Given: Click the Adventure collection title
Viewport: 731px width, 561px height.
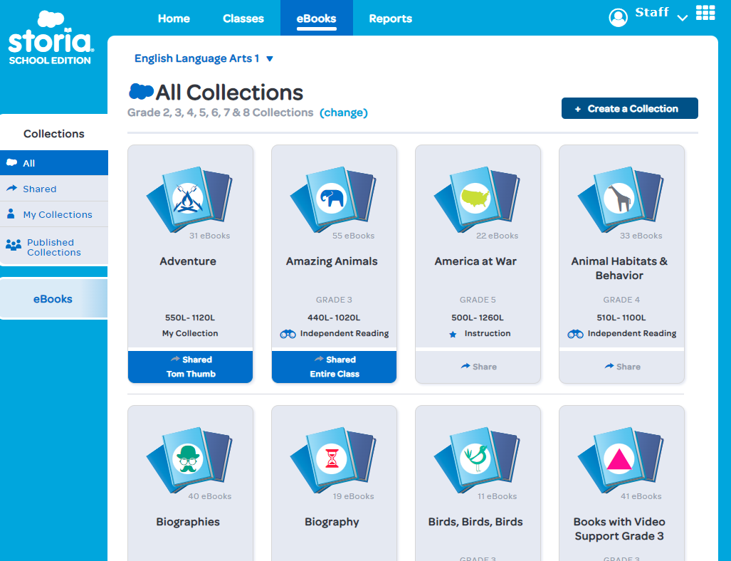Looking at the screenshot, I should tap(188, 261).
